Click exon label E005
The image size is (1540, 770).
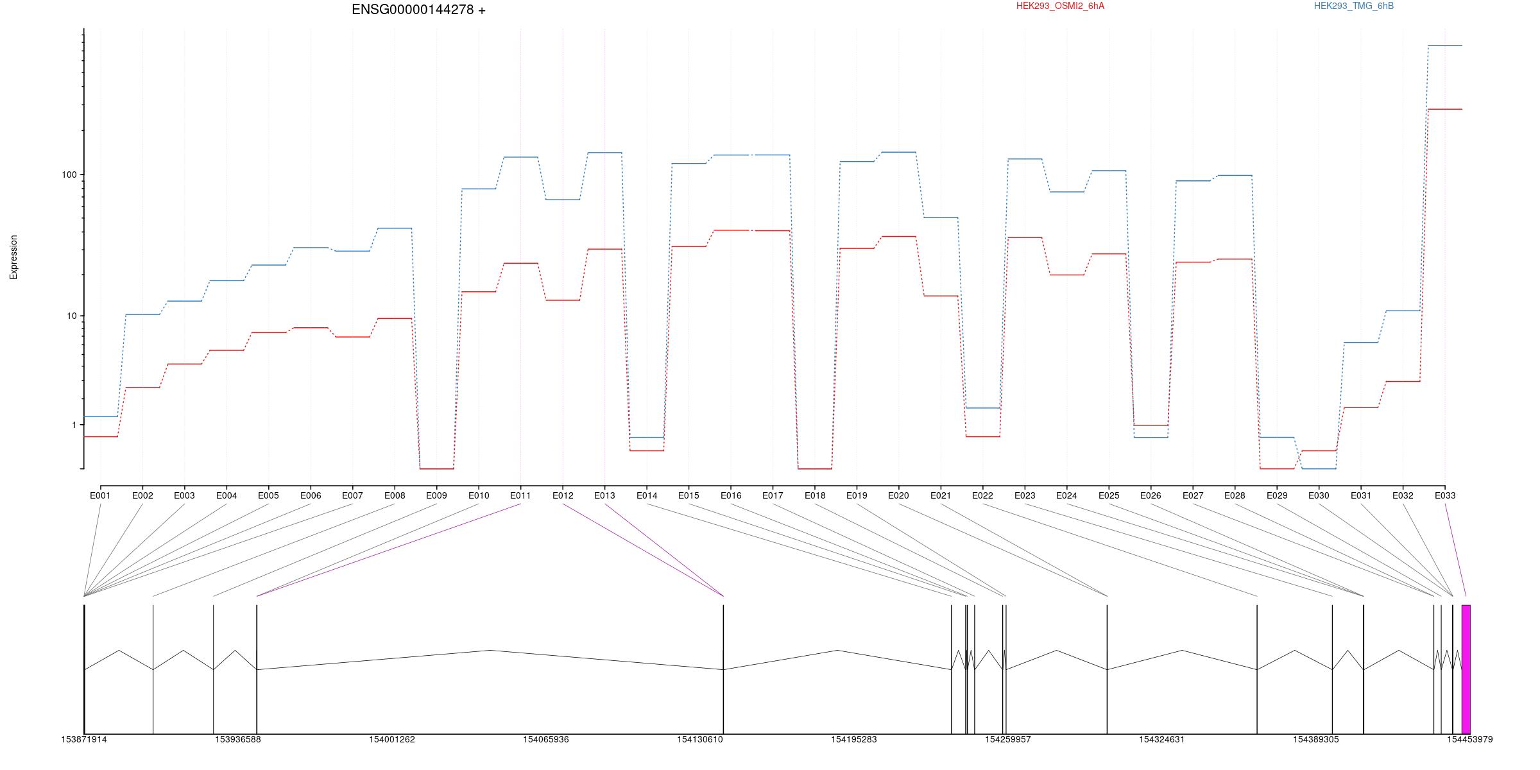click(268, 495)
